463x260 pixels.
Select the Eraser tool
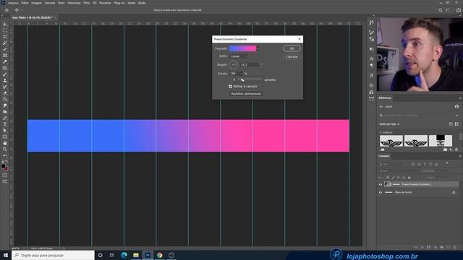tap(5, 93)
